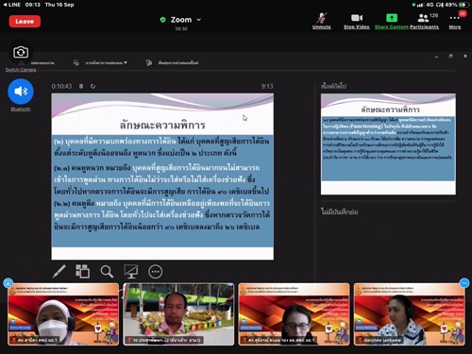
Task: Open the More options menu
Action: [455, 21]
